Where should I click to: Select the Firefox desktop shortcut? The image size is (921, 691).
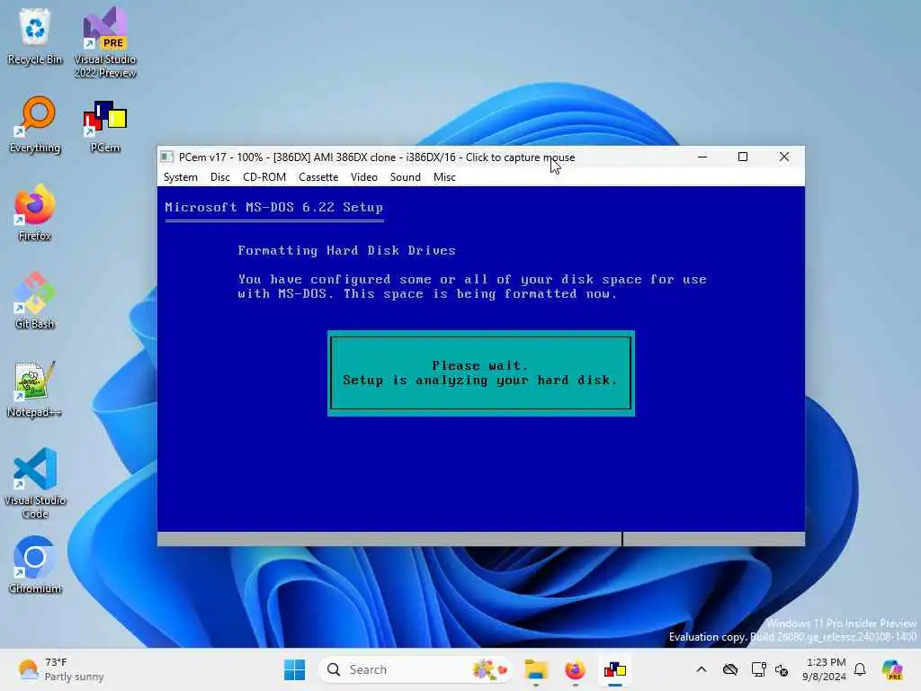click(35, 212)
